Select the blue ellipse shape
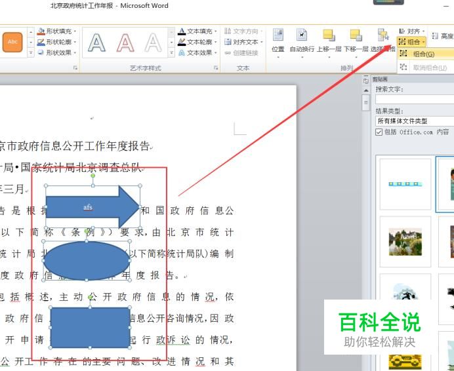This screenshot has height=371, width=454. click(x=87, y=261)
